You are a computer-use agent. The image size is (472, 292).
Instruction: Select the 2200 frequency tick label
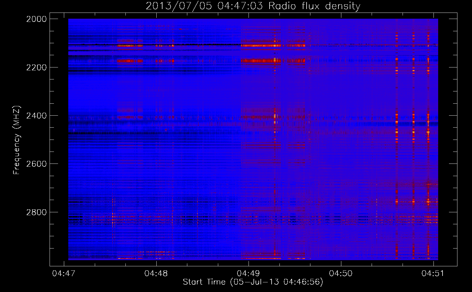click(x=36, y=67)
